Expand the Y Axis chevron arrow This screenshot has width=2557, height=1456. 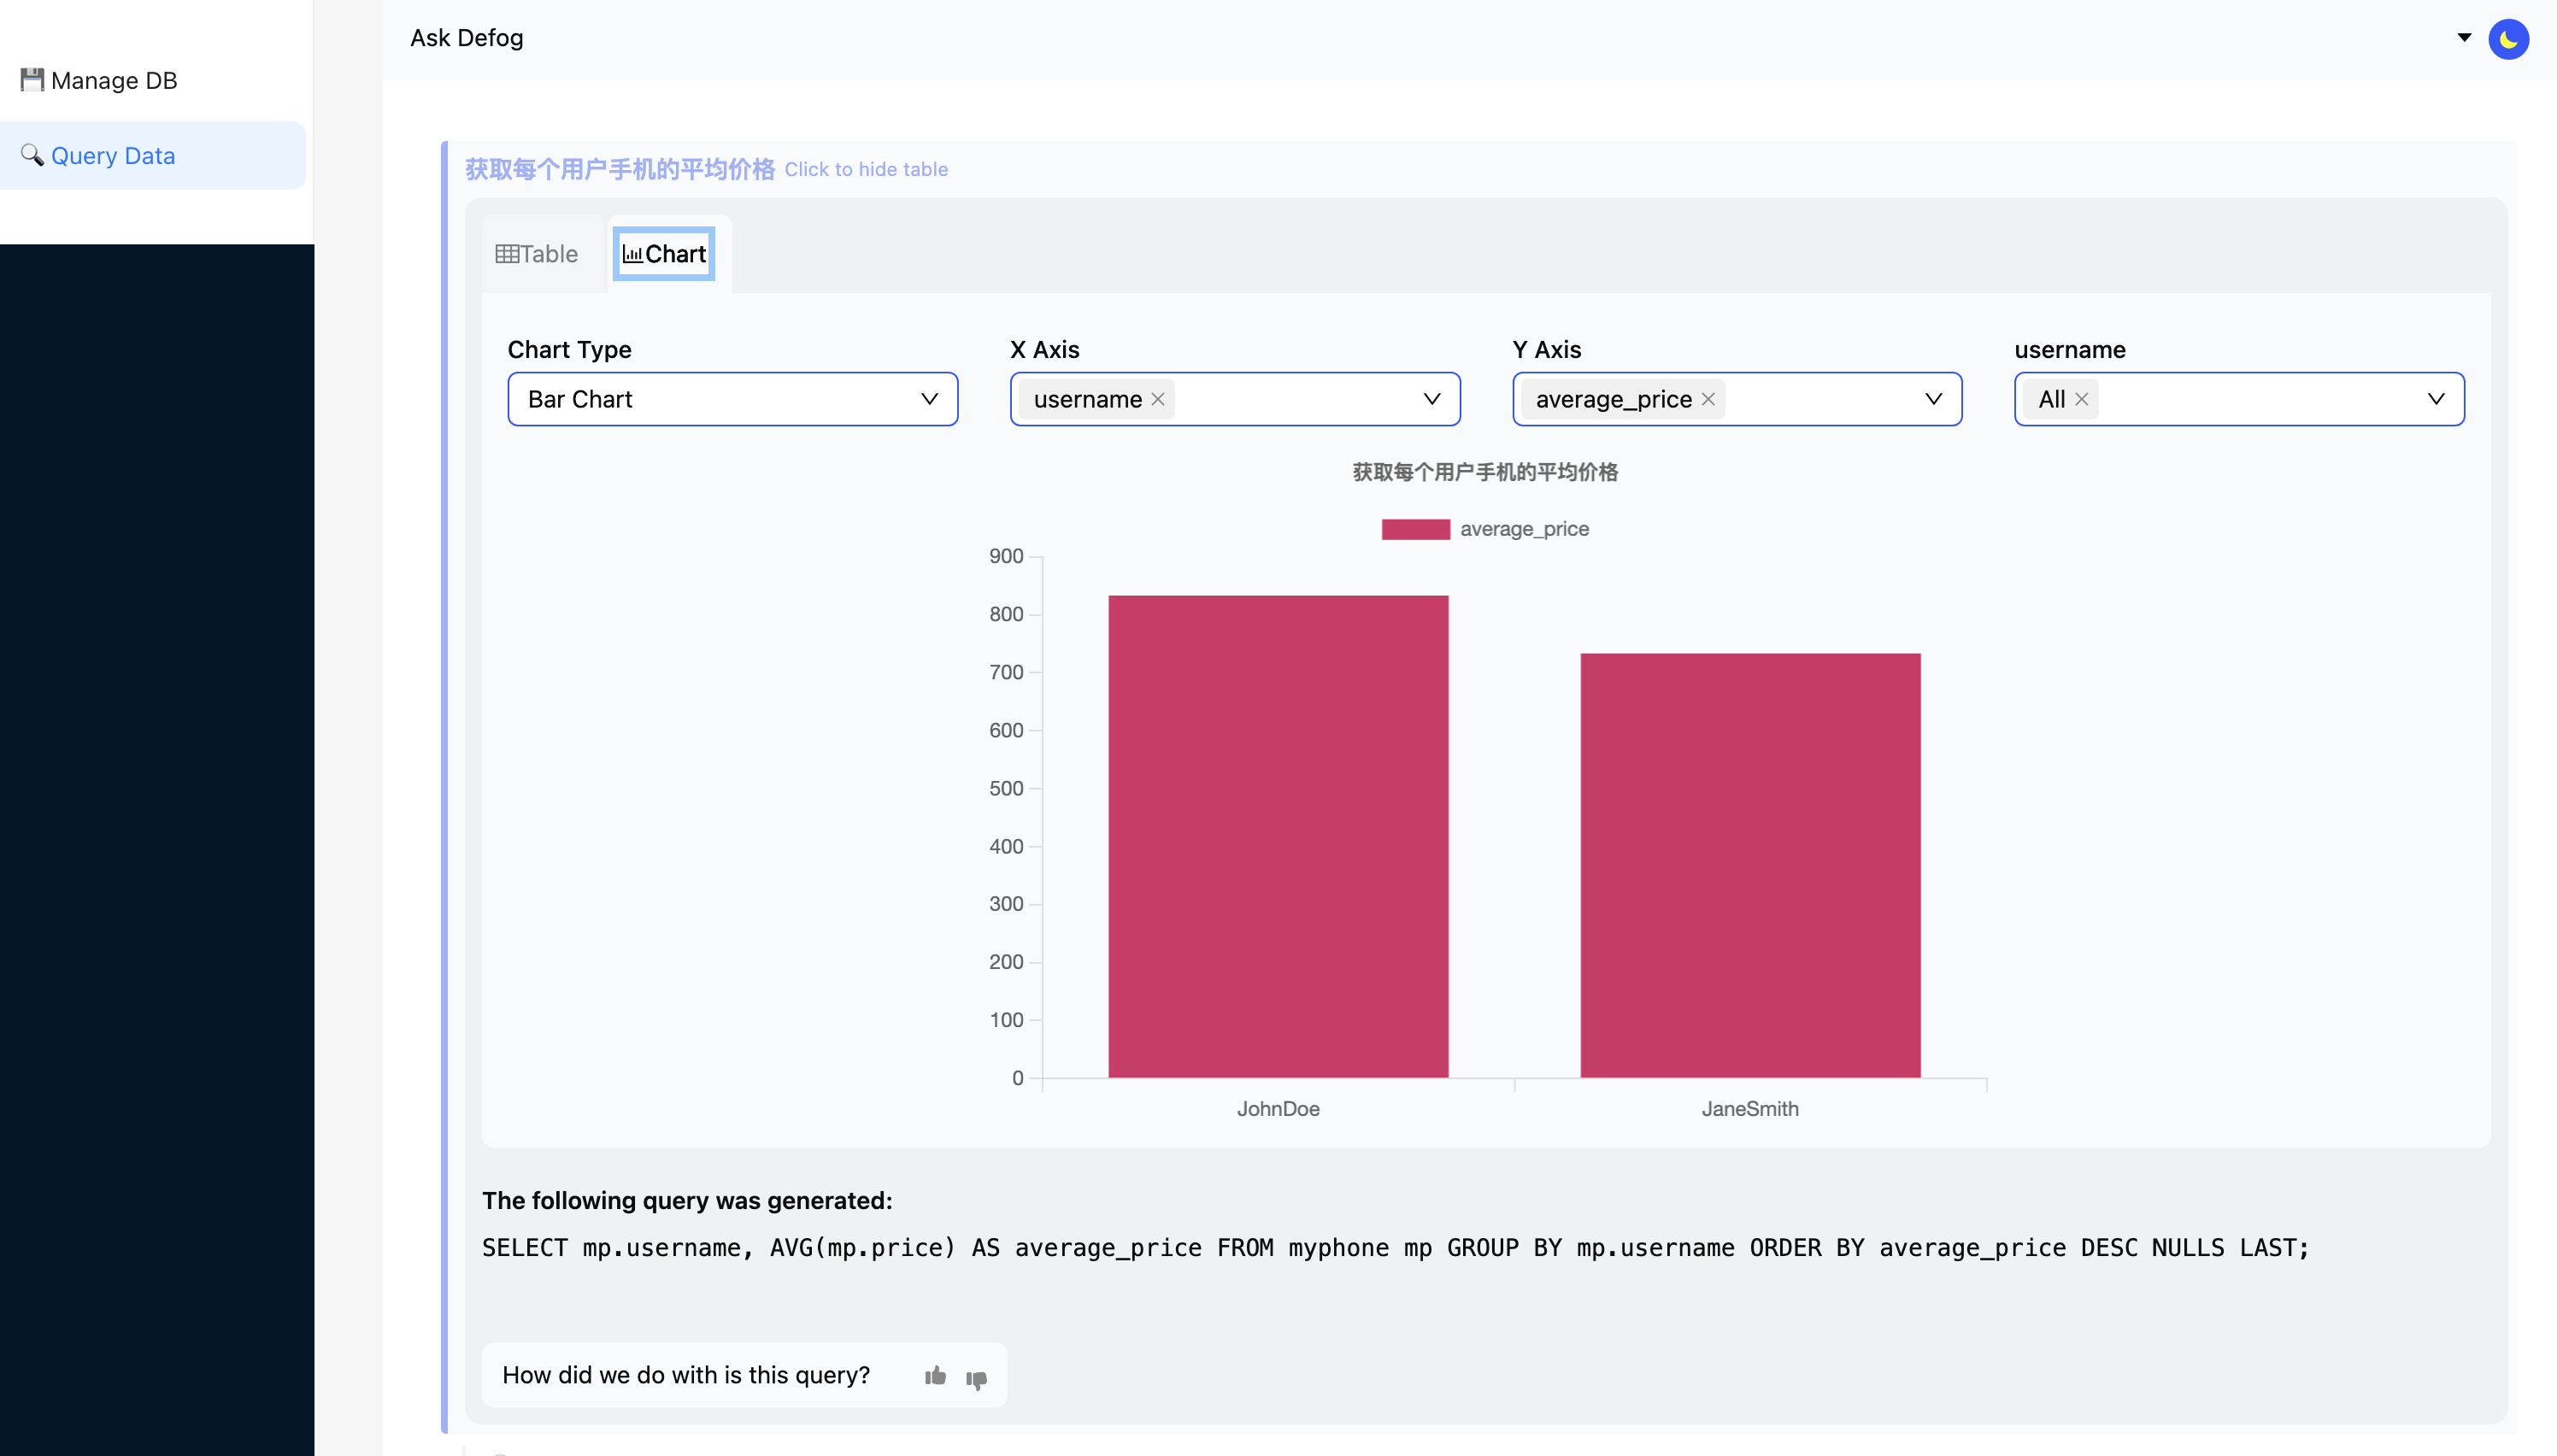tap(1933, 399)
